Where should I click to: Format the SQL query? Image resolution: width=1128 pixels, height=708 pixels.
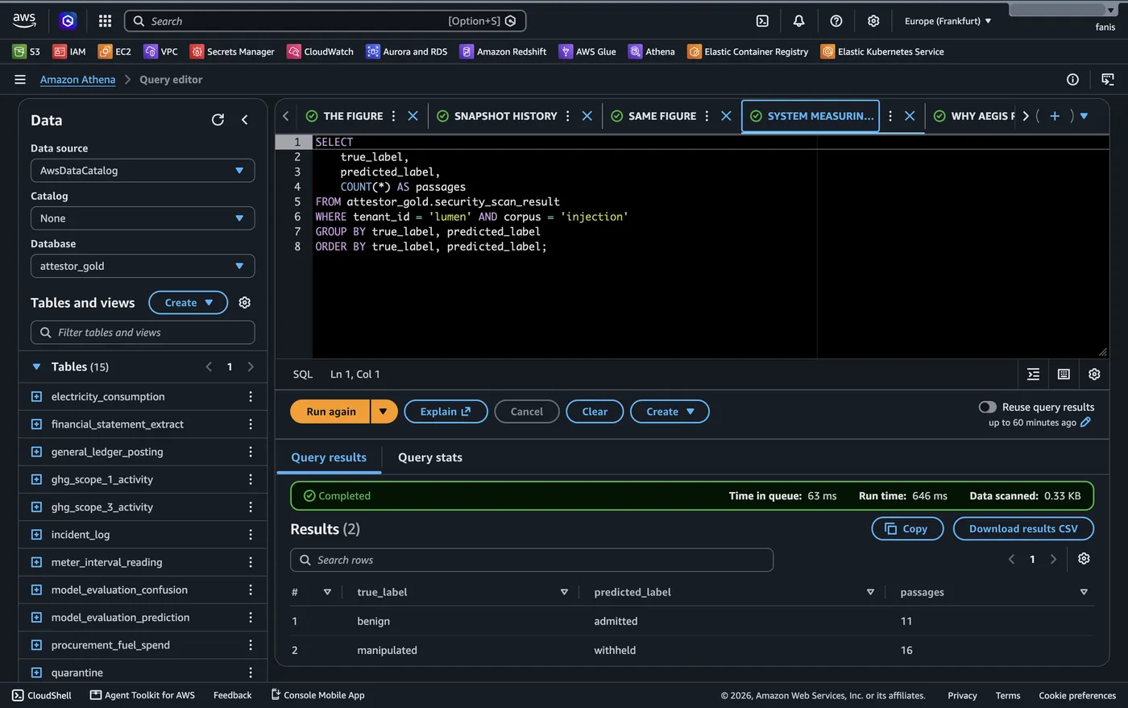tap(1034, 375)
